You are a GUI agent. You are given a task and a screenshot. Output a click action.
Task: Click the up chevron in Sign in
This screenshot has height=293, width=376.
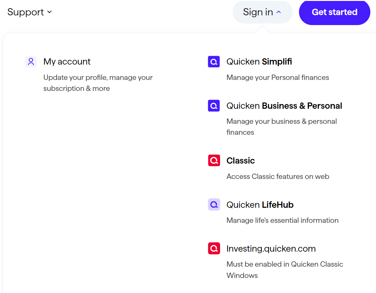(x=279, y=12)
